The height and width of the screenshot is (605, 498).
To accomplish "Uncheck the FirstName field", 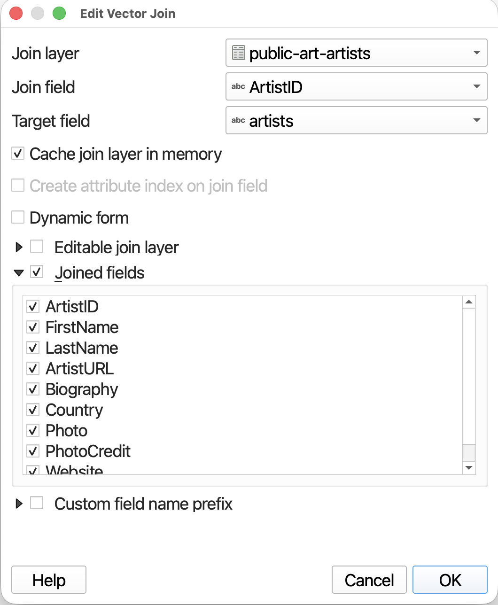I will (32, 327).
